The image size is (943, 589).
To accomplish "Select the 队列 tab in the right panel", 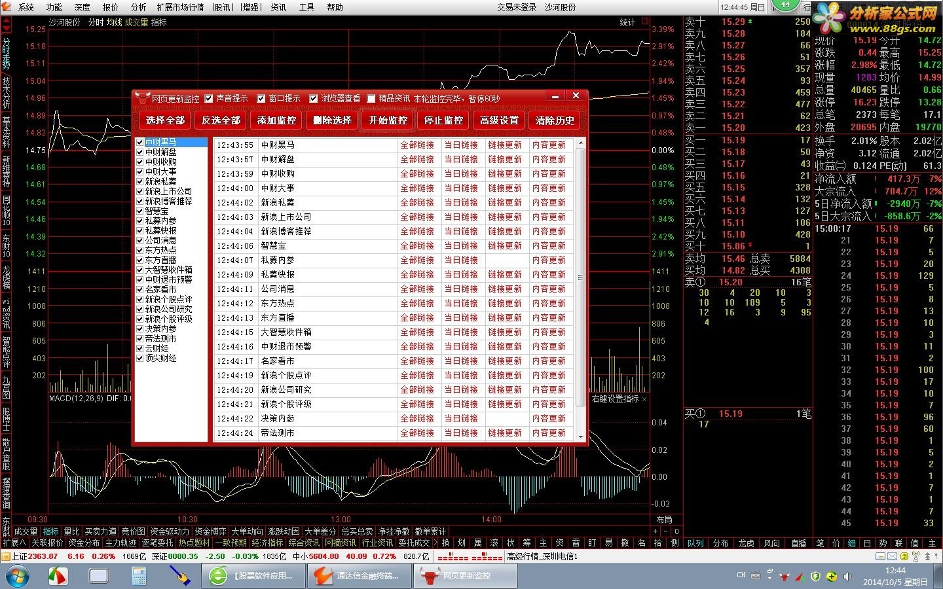I will [x=695, y=543].
